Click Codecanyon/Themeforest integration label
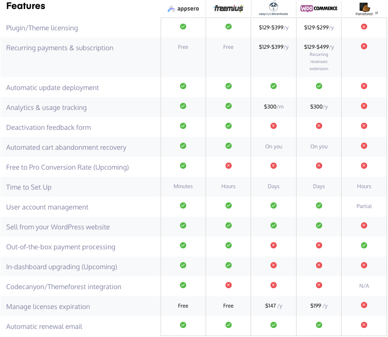Screen dimensions: 388x337 [x=64, y=287]
